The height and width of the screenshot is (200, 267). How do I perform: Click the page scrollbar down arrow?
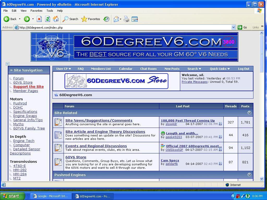click(262, 179)
